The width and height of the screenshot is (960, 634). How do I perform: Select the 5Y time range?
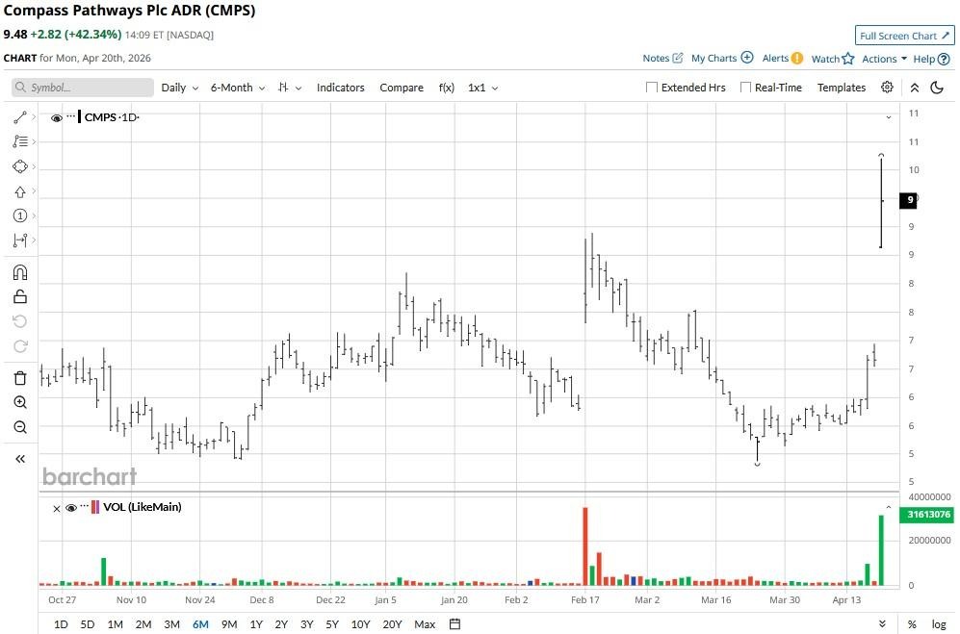[x=332, y=624]
